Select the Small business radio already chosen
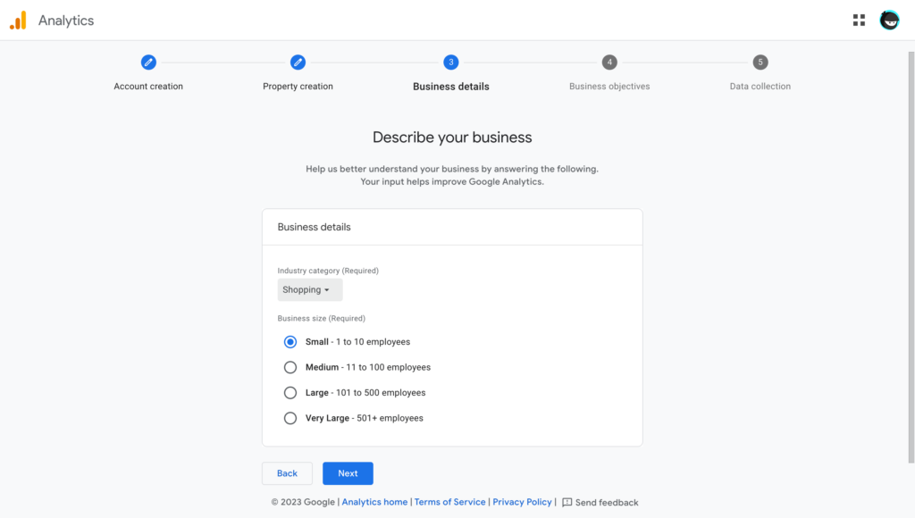 (290, 341)
